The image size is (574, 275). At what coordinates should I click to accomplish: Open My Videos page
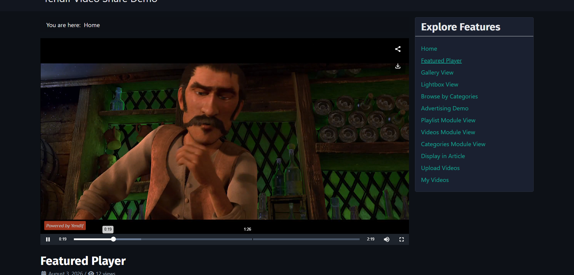(435, 180)
